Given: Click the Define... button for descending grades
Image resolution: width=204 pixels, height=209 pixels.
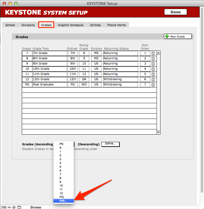Looking at the screenshot, I should coord(110,144).
